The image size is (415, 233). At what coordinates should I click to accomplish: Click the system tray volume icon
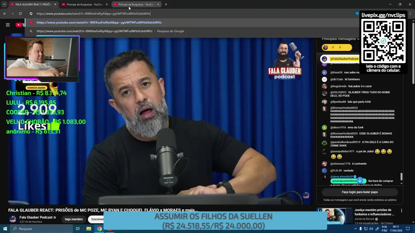(371, 229)
